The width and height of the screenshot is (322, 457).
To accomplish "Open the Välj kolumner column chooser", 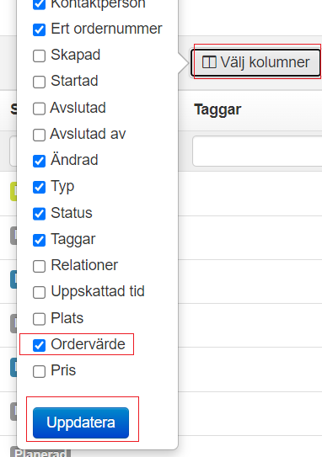I will click(255, 62).
